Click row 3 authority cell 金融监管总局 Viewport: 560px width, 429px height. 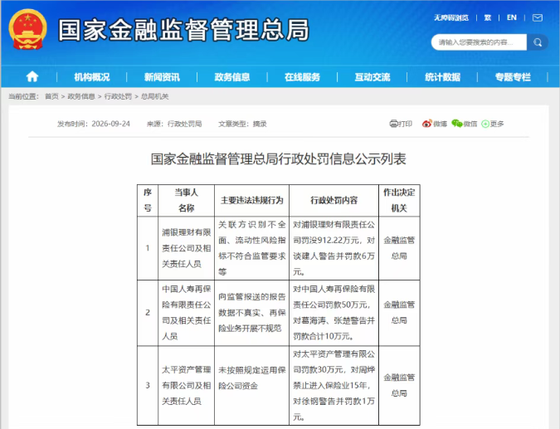click(x=399, y=385)
